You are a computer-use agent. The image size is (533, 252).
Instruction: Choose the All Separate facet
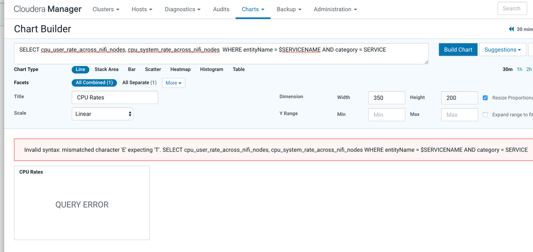(x=139, y=83)
